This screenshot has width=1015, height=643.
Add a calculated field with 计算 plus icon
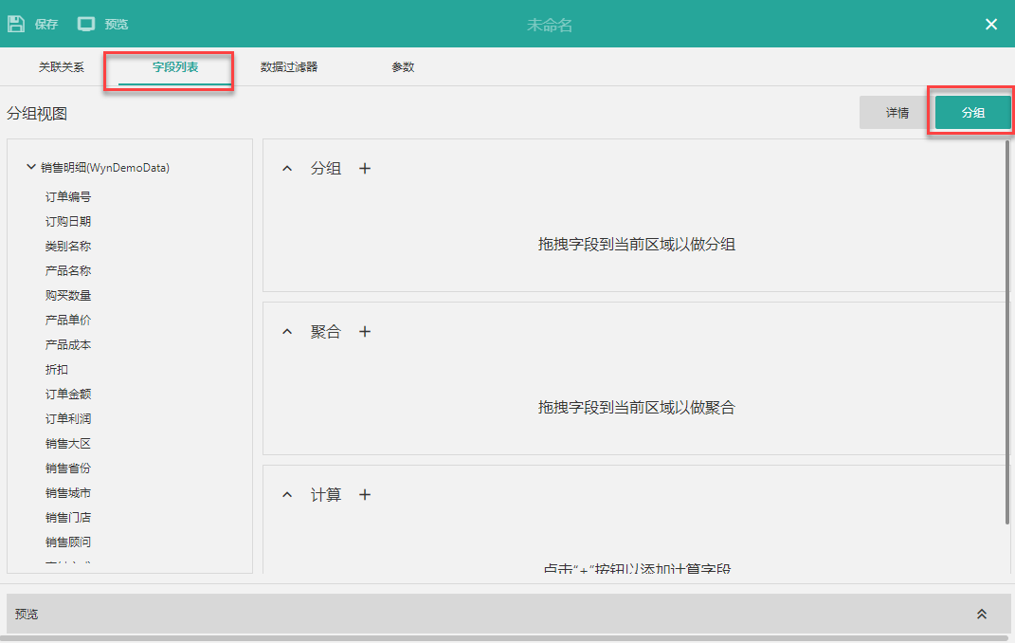[365, 495]
